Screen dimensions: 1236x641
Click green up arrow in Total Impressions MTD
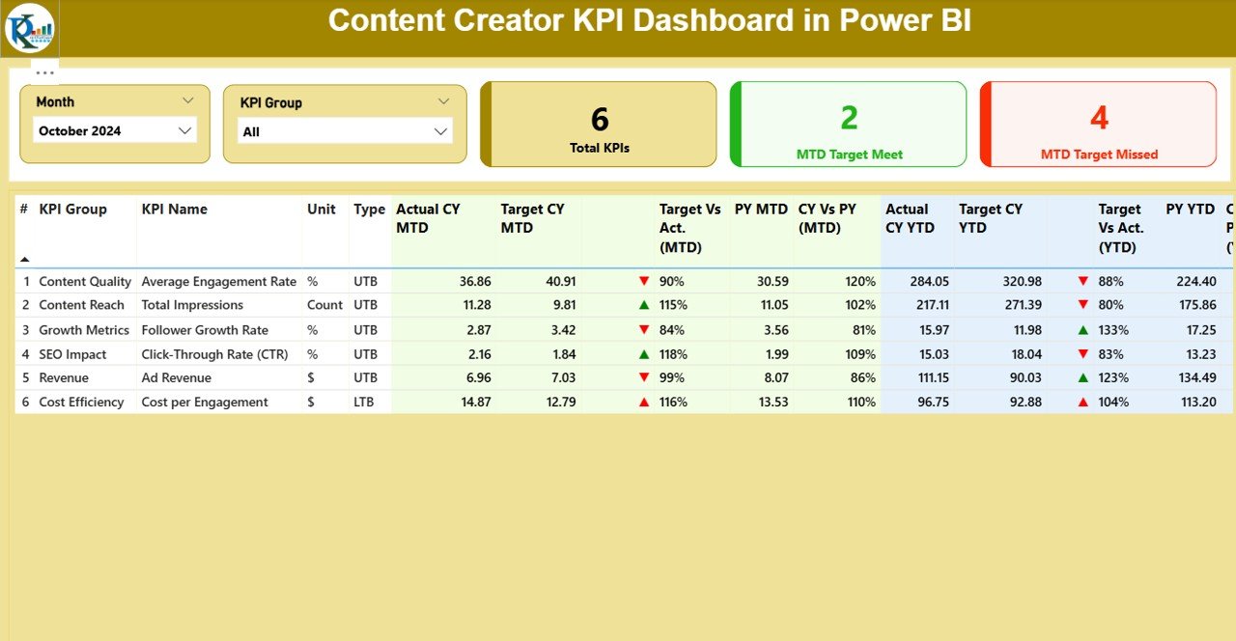tap(644, 305)
